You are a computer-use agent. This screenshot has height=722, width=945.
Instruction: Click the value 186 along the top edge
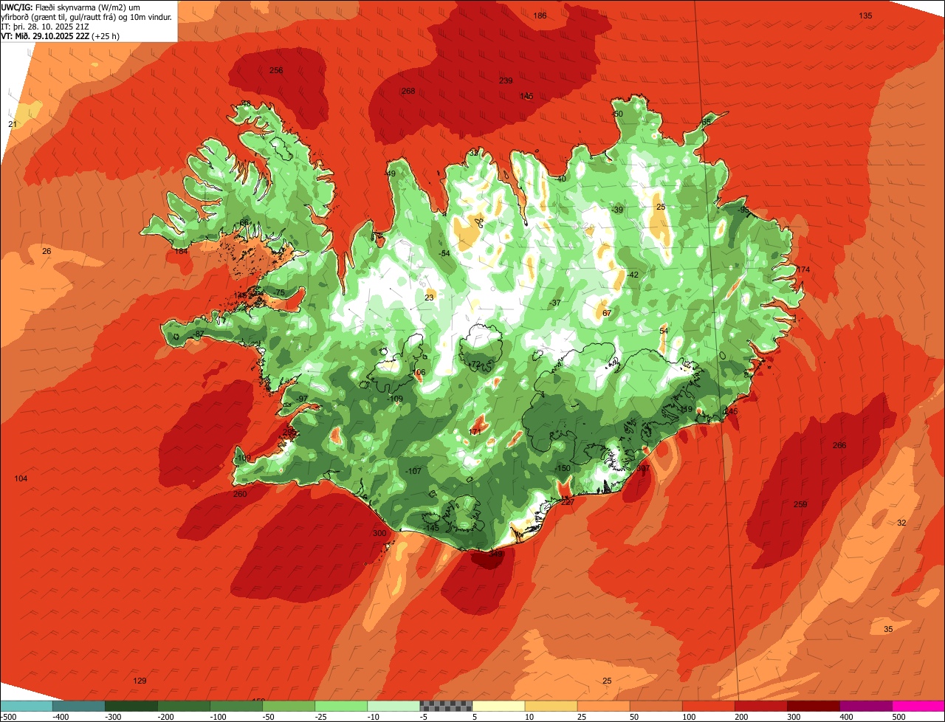[540, 16]
